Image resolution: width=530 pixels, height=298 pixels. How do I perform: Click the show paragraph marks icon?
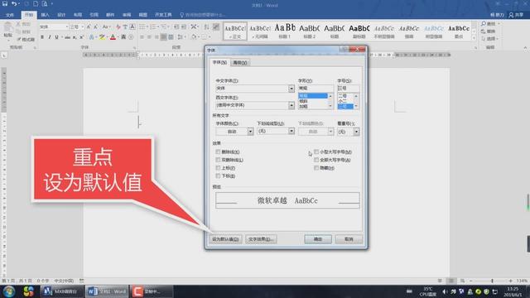[216, 26]
